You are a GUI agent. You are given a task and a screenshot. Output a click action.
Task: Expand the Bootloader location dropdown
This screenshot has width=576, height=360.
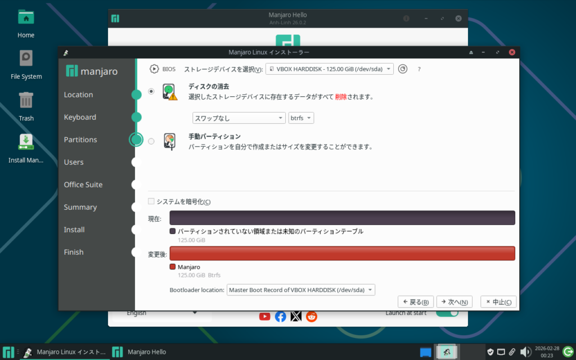click(x=300, y=290)
